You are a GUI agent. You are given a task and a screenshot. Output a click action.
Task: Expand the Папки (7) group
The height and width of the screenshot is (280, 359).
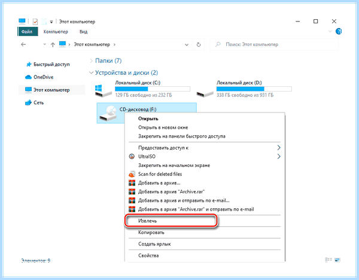tap(91, 60)
